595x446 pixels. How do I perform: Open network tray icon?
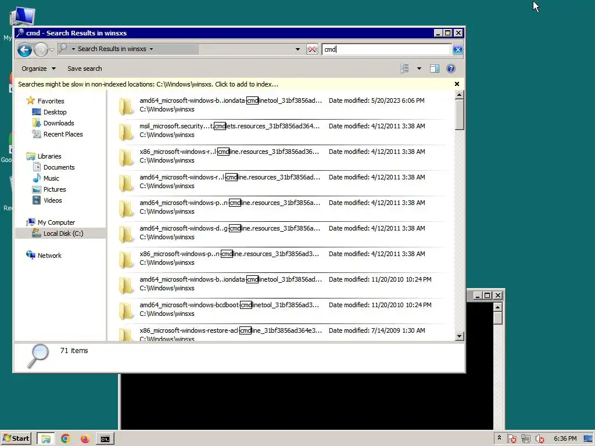pyautogui.click(x=525, y=439)
